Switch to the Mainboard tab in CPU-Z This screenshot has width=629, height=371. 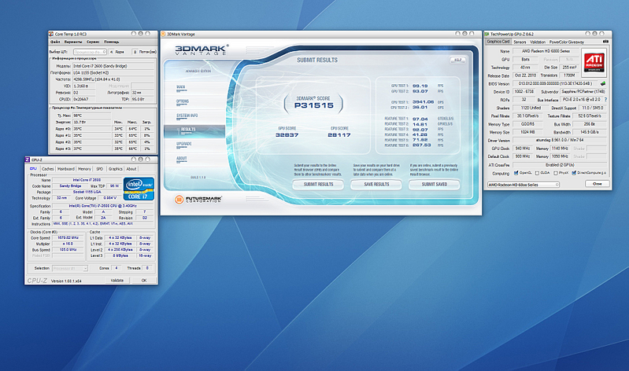tap(66, 169)
